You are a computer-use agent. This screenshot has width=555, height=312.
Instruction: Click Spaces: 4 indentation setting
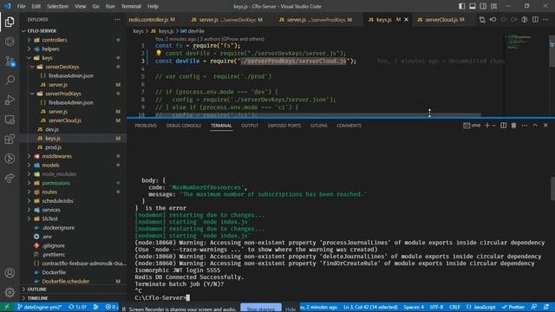coord(414,307)
